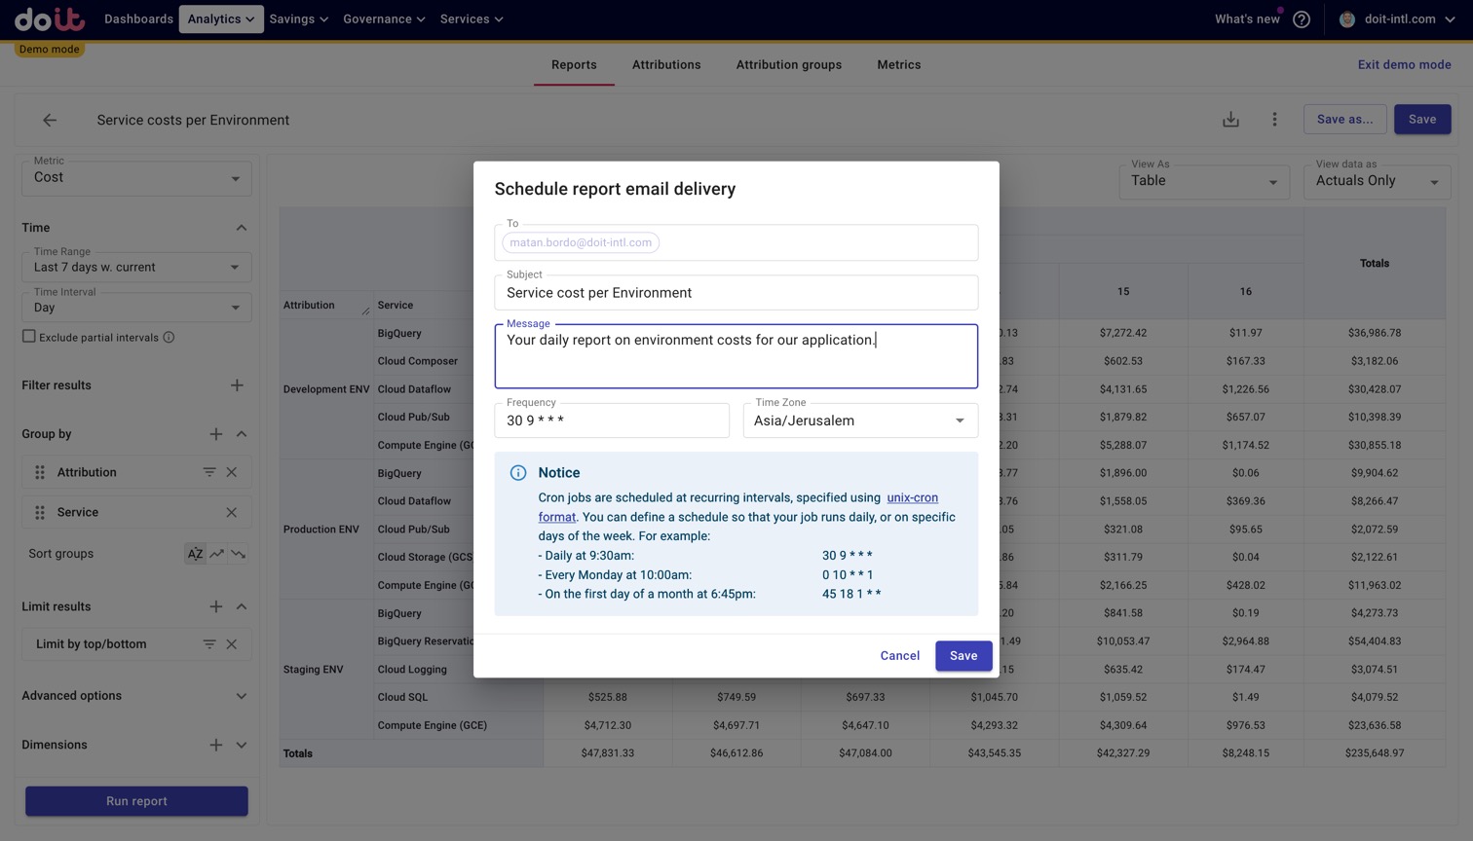Viewport: 1473px width, 841px height.
Task: Open the unix-cron format link
Action: pos(912,497)
